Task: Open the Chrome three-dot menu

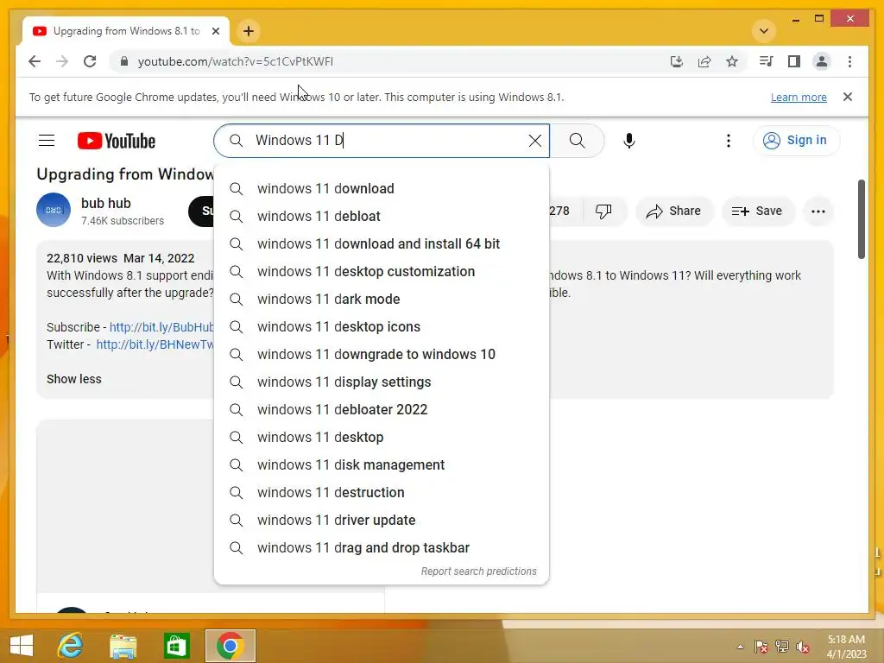Action: (849, 61)
